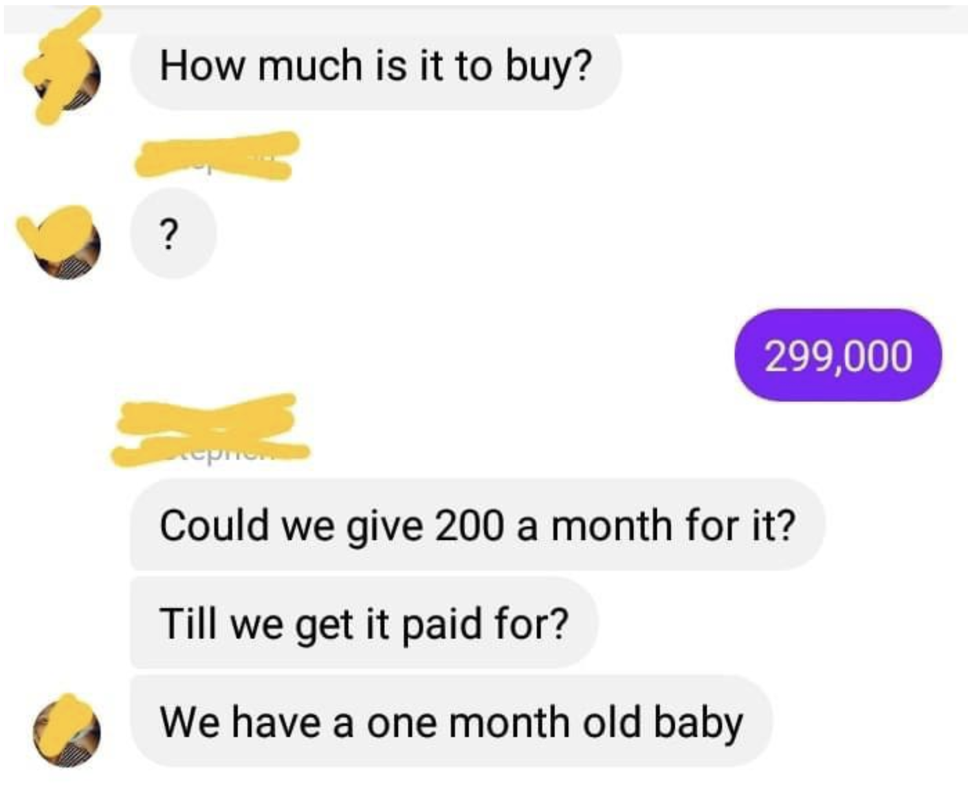
Task: Open the redacted sender name above "Could we give 200"
Action: [210, 430]
